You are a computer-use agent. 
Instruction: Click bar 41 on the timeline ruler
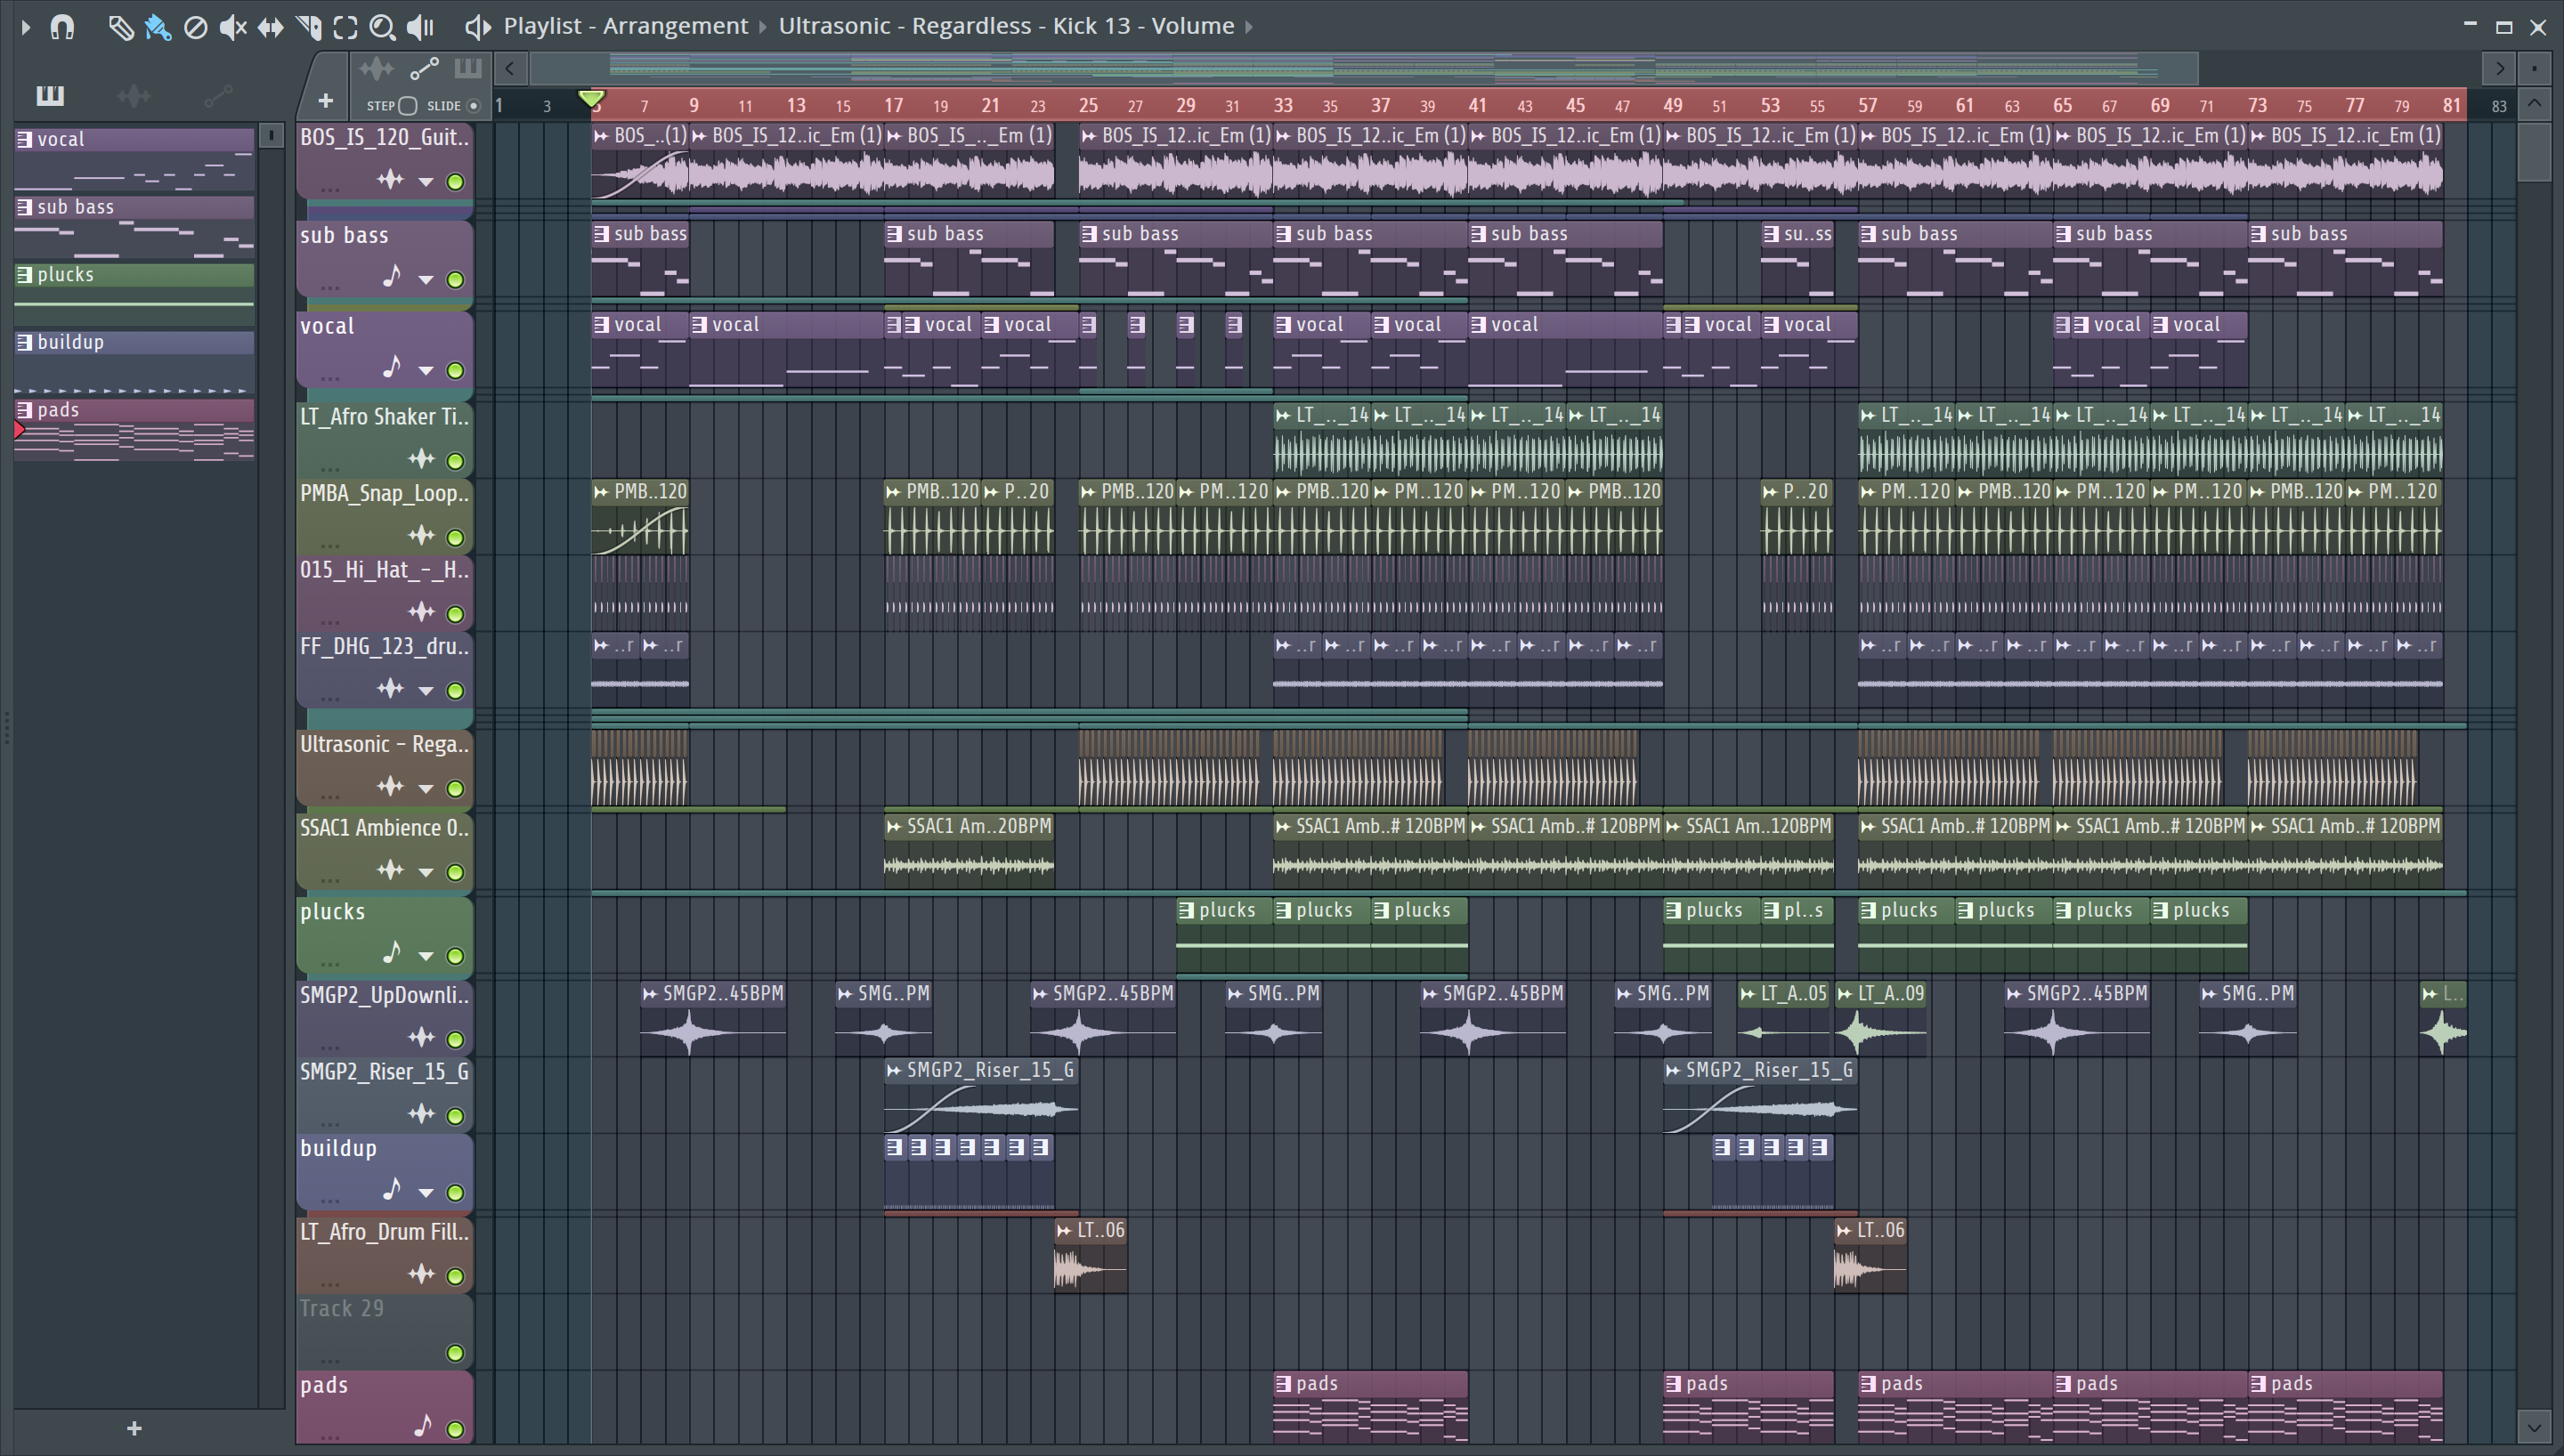tap(1477, 105)
